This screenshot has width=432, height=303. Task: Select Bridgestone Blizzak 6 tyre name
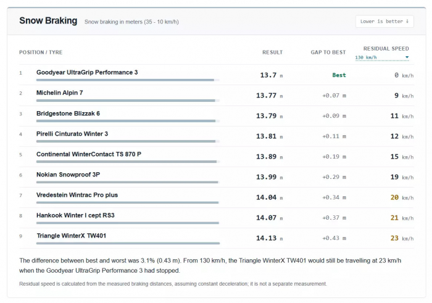coord(68,113)
